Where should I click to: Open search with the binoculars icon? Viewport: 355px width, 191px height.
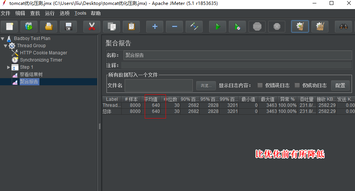(344, 26)
